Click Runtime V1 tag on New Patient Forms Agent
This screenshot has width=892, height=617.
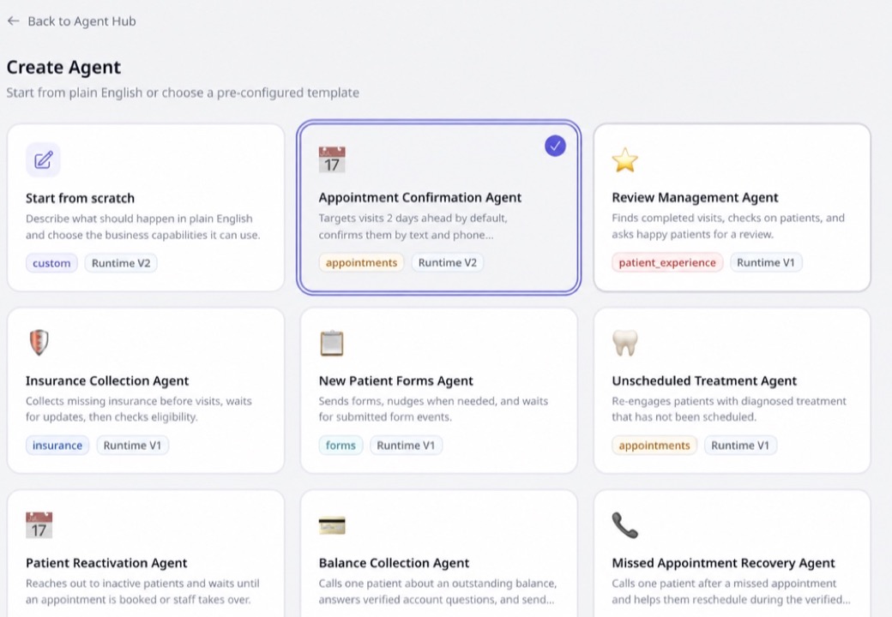pyautogui.click(x=407, y=446)
